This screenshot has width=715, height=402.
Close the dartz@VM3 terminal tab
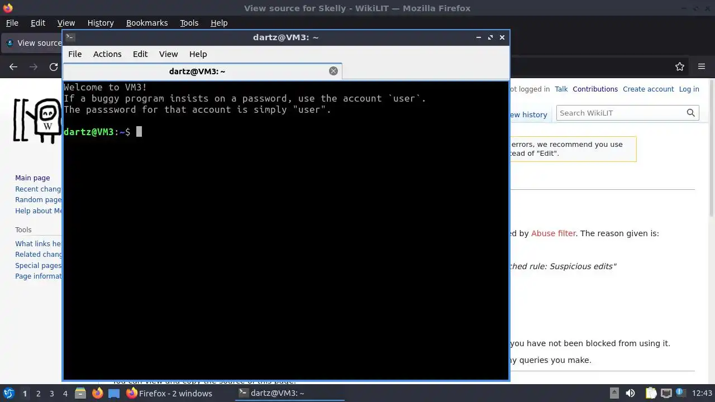coord(333,71)
